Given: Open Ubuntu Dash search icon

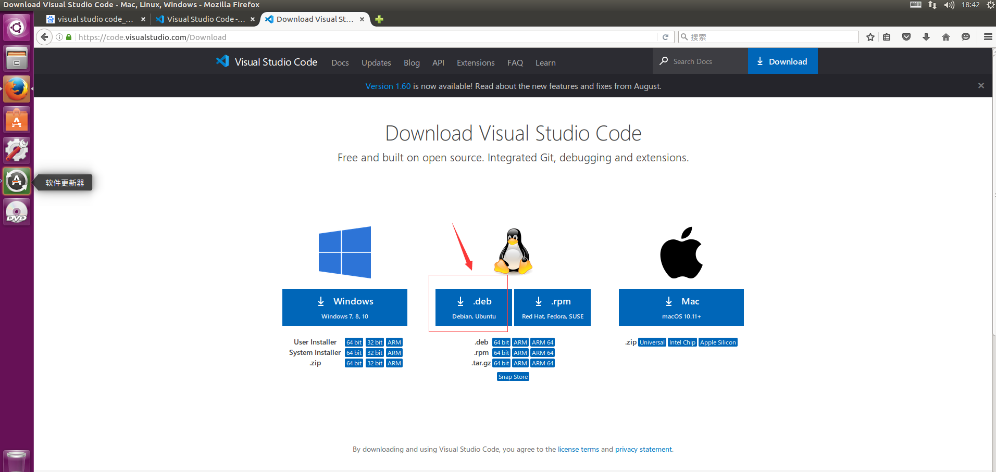Looking at the screenshot, I should [x=17, y=28].
